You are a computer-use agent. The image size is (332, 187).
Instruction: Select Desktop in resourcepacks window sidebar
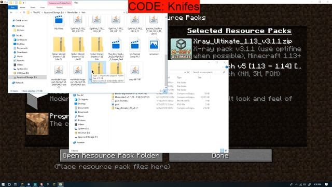click(81, 104)
